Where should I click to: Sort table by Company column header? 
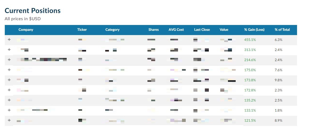pyautogui.click(x=26, y=30)
